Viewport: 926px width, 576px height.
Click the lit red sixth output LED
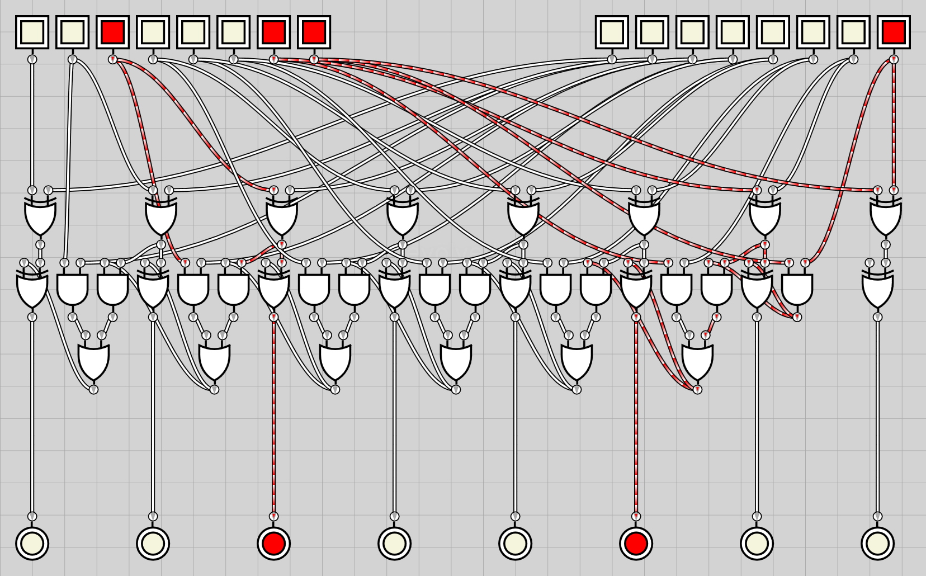tap(636, 543)
